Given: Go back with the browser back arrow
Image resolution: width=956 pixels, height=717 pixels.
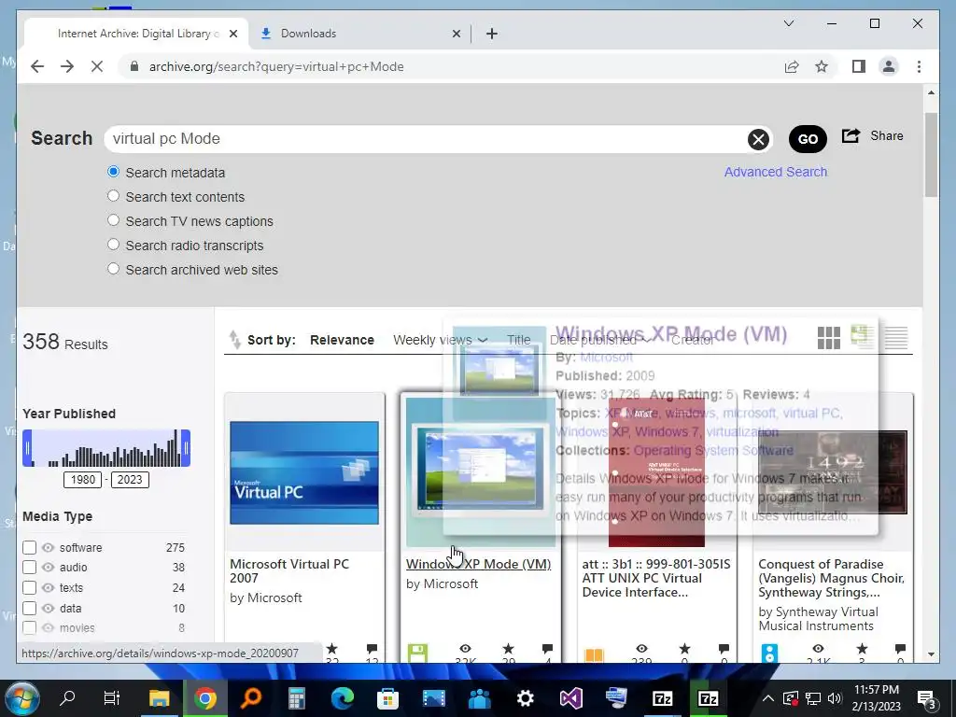Looking at the screenshot, I should (37, 66).
